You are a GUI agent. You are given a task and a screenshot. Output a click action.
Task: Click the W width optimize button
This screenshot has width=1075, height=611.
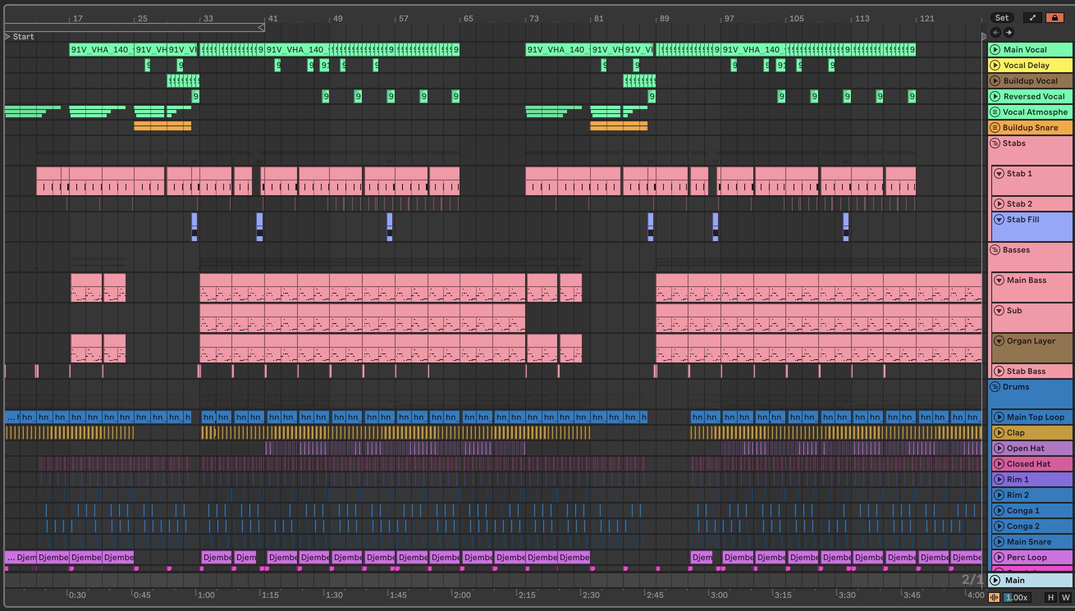point(1065,597)
